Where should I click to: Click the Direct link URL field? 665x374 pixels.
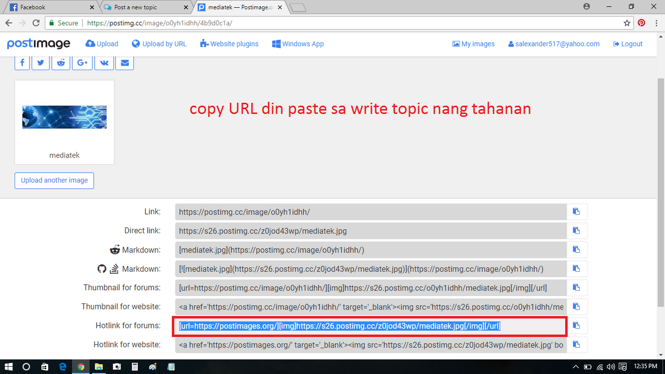pos(371,231)
